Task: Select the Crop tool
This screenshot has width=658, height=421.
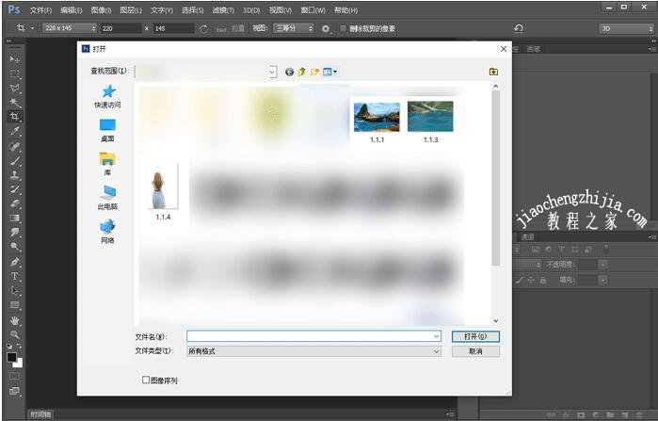Action: [14, 117]
